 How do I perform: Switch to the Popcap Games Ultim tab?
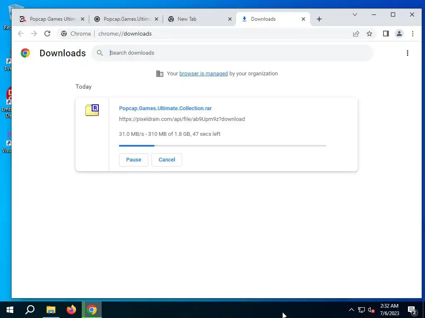tap(52, 19)
